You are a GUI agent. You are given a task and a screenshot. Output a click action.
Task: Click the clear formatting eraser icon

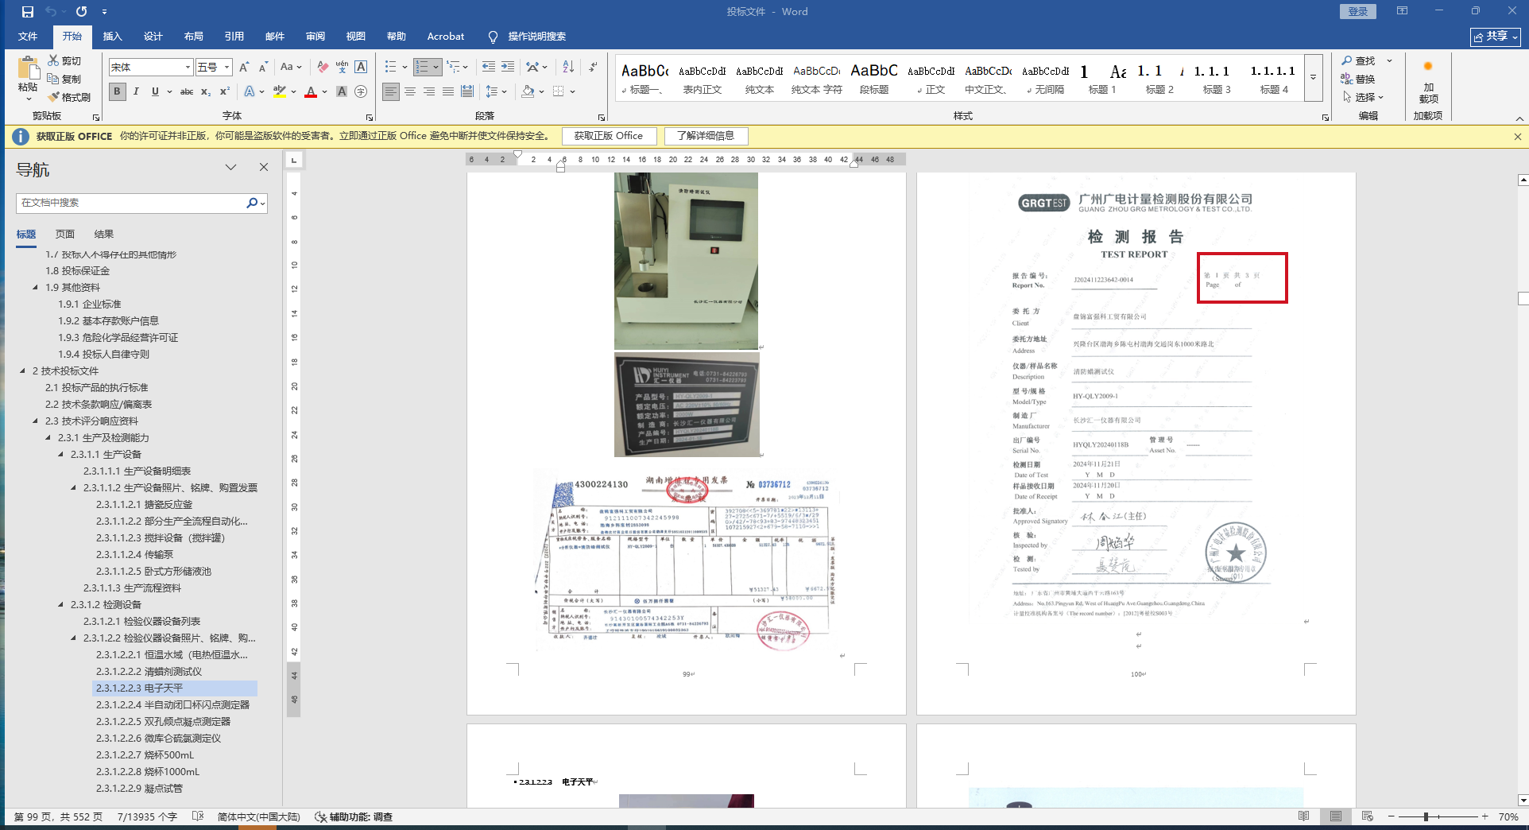click(323, 67)
